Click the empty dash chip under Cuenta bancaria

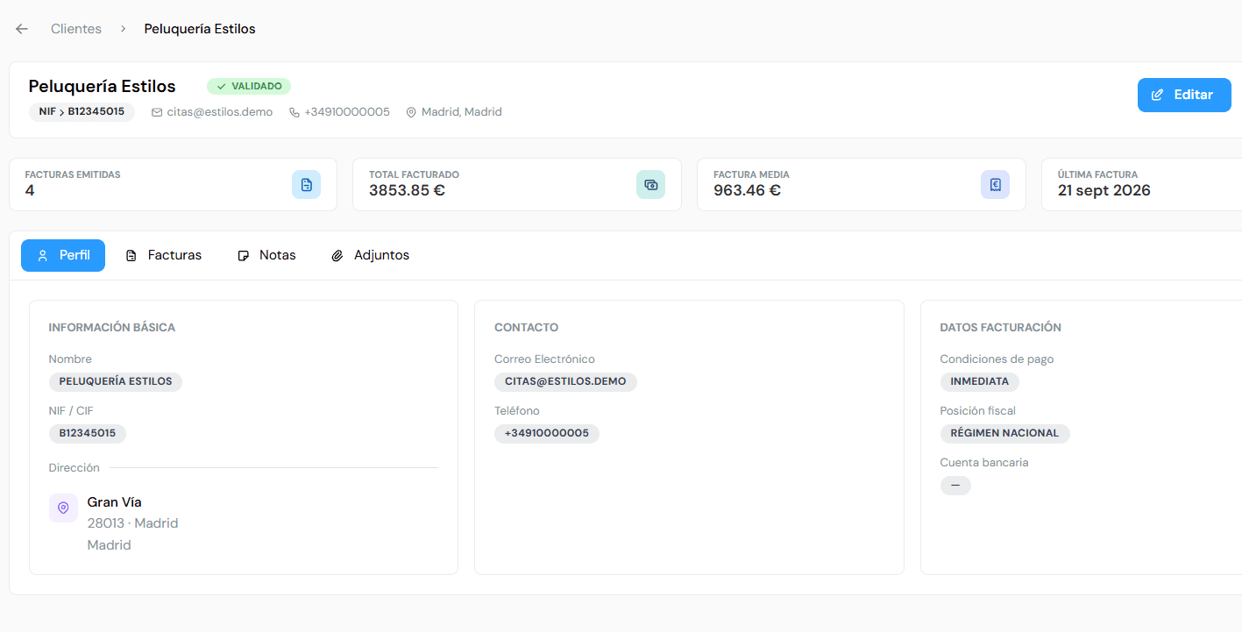click(x=955, y=485)
